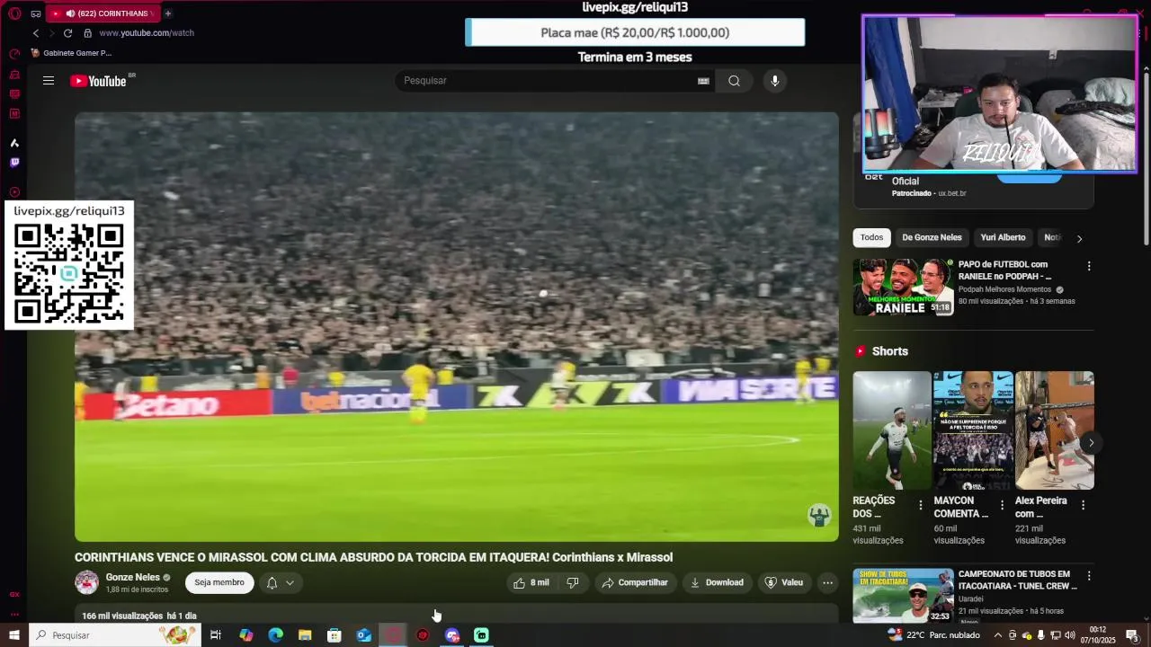Select the Todos filter chip
1151x647 pixels.
[x=871, y=237]
